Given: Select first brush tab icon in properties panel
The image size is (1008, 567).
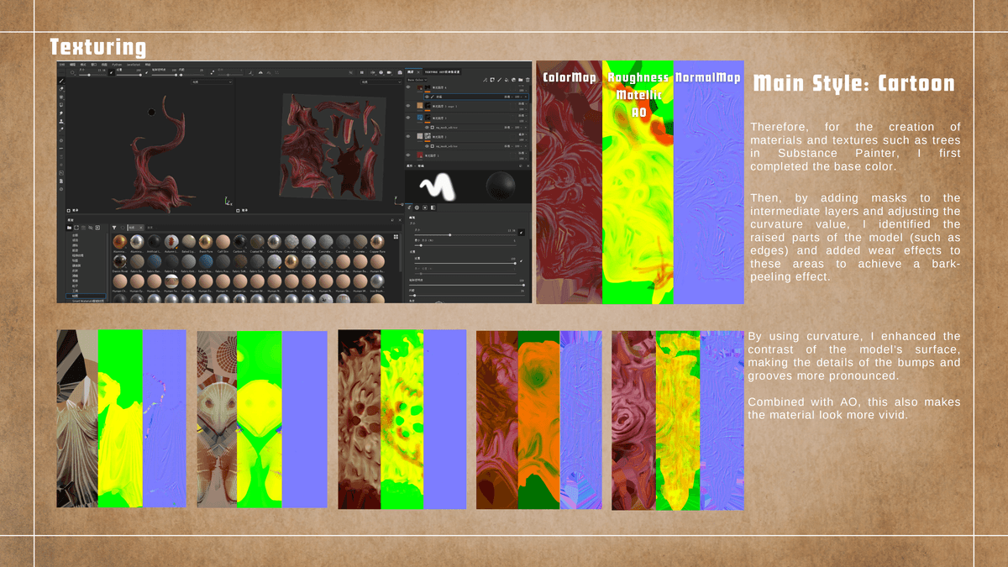Looking at the screenshot, I should pos(409,207).
